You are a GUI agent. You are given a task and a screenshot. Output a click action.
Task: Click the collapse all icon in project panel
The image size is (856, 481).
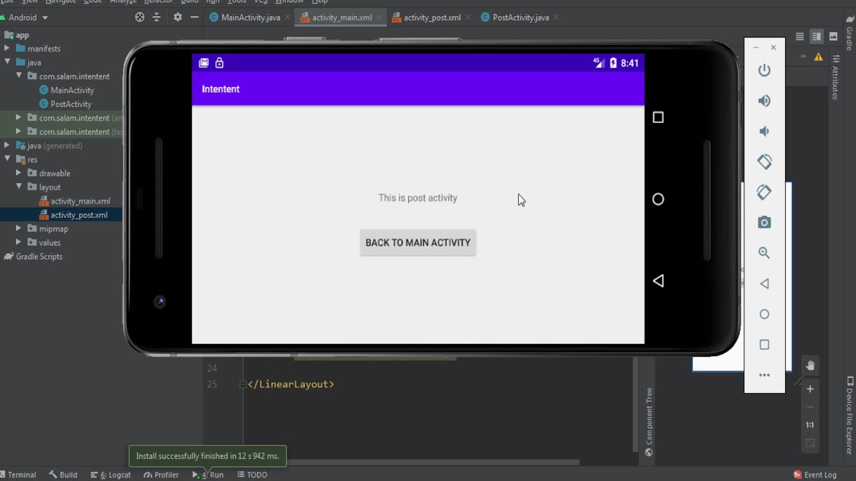(x=157, y=17)
